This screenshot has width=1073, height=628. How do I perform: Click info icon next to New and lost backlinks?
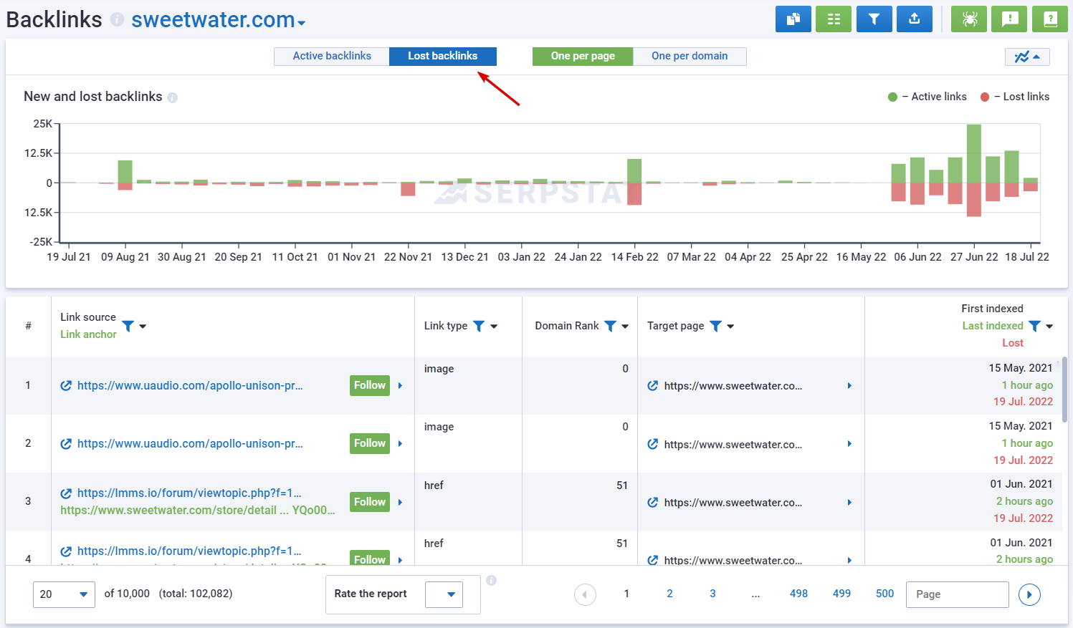172,97
